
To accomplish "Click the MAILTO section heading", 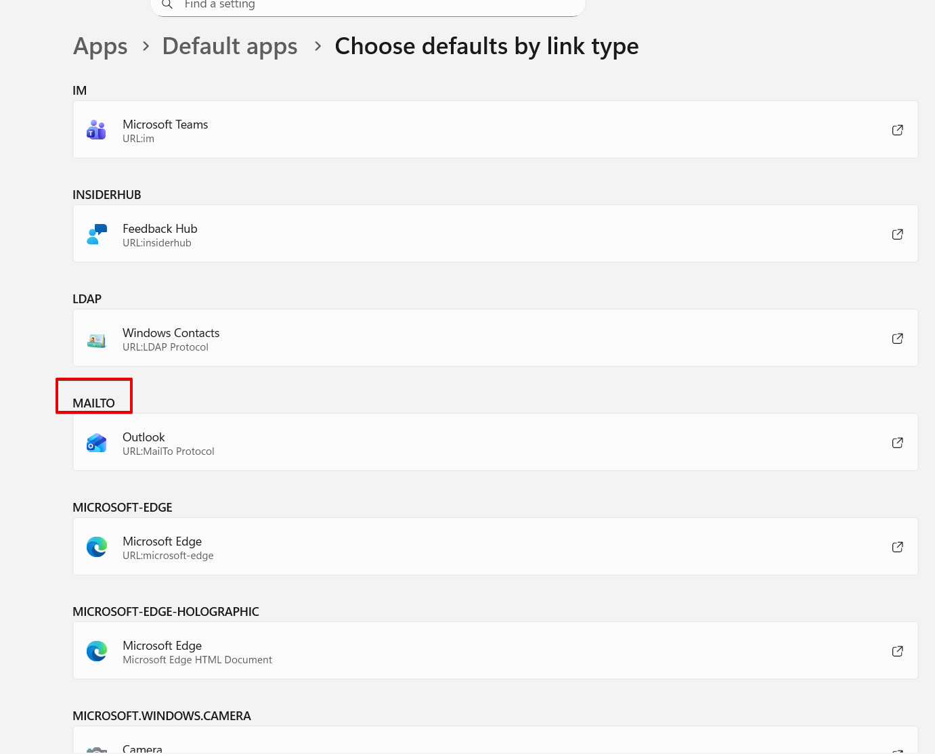I will [x=94, y=403].
